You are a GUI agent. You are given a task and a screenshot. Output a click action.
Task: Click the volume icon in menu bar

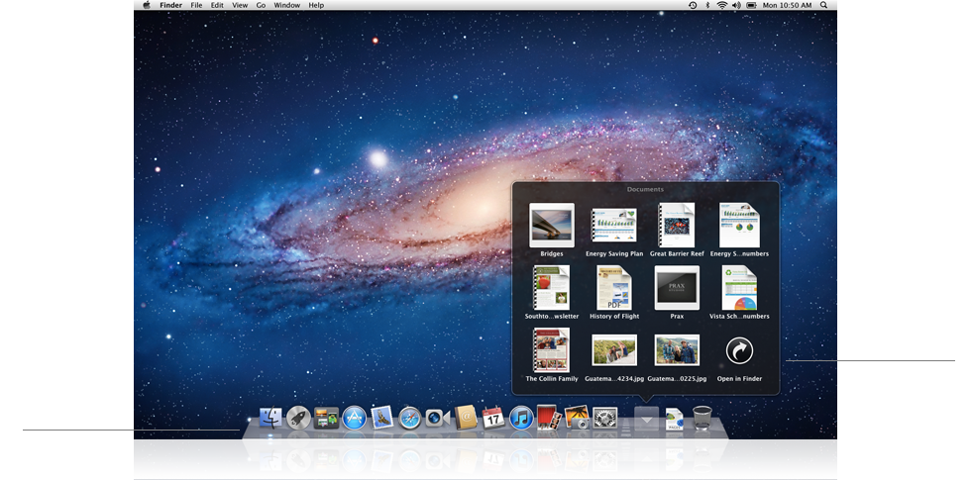(x=736, y=5)
